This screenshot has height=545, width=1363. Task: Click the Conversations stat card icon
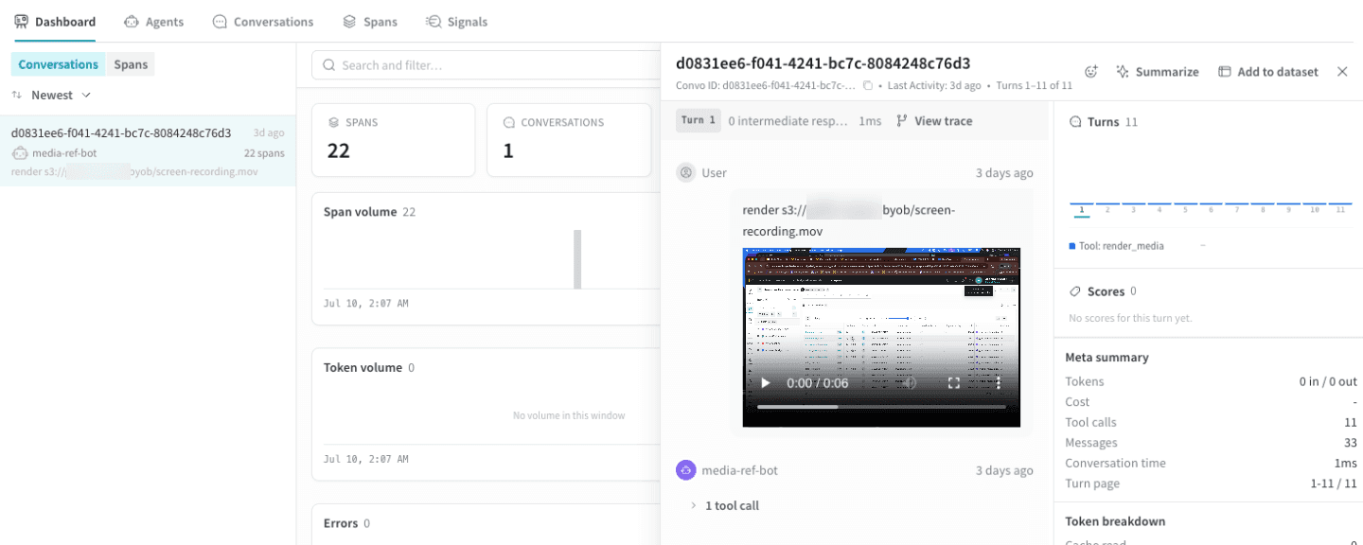(x=508, y=122)
